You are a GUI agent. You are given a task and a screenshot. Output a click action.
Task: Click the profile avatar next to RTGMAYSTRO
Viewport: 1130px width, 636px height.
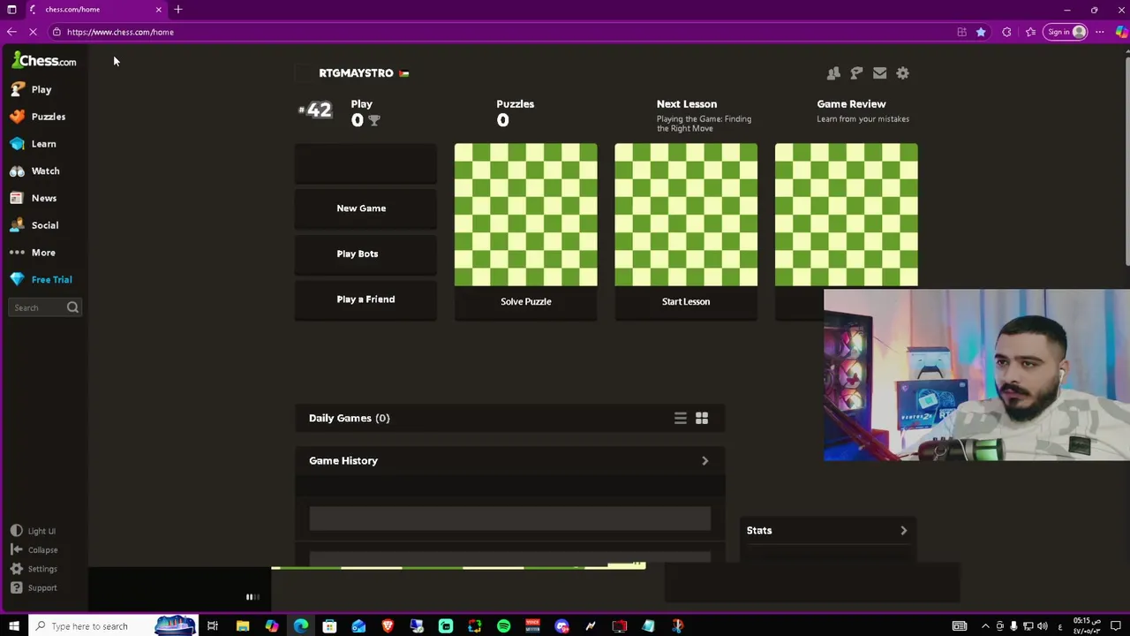pos(305,73)
